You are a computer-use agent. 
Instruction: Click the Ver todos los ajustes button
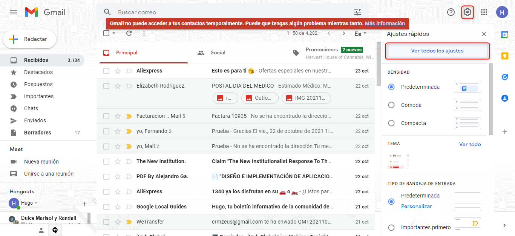coord(437,51)
